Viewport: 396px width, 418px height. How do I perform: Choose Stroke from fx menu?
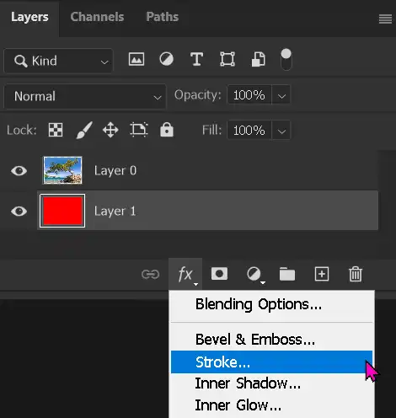click(271, 362)
